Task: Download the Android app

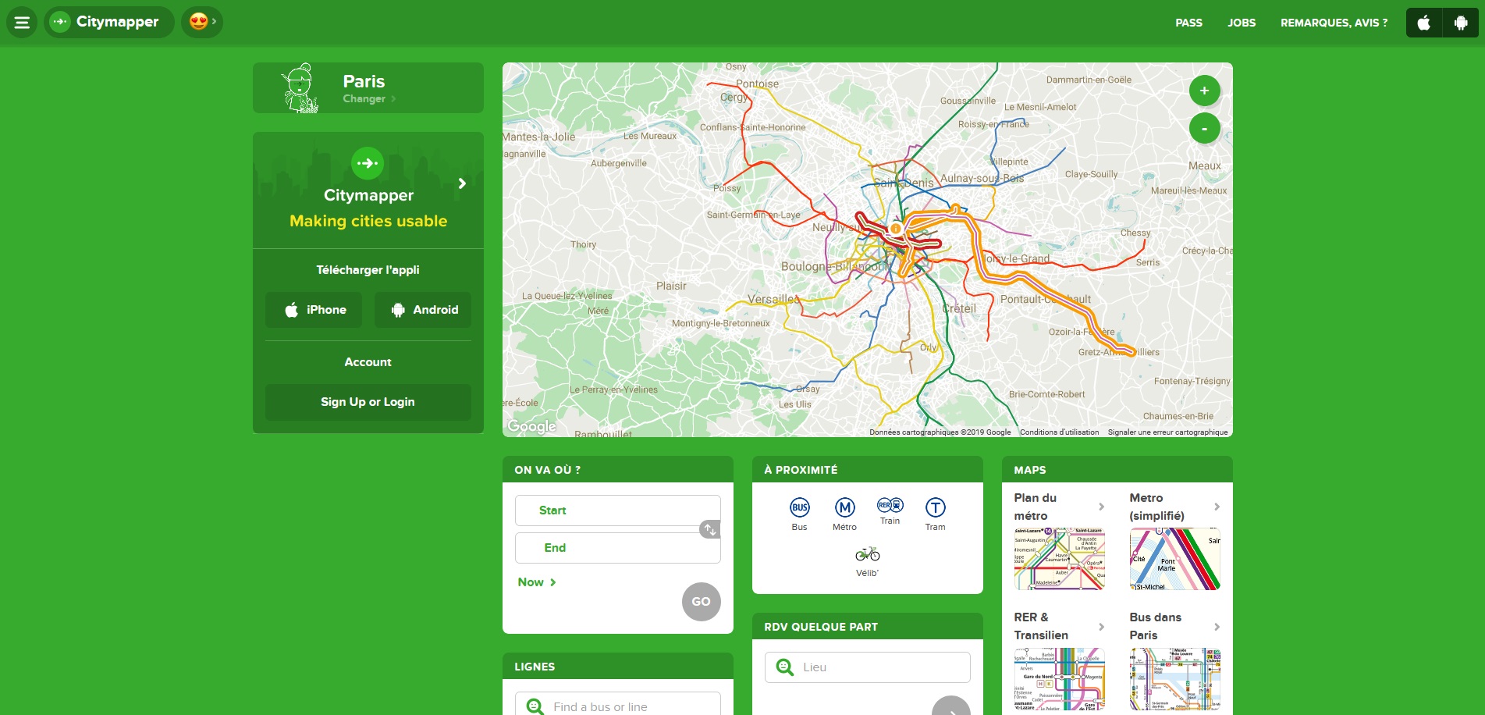Action: [423, 310]
